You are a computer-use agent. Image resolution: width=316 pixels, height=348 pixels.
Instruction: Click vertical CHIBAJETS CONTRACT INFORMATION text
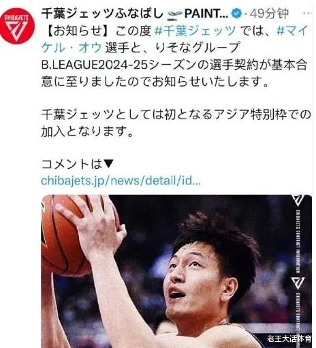click(x=298, y=242)
